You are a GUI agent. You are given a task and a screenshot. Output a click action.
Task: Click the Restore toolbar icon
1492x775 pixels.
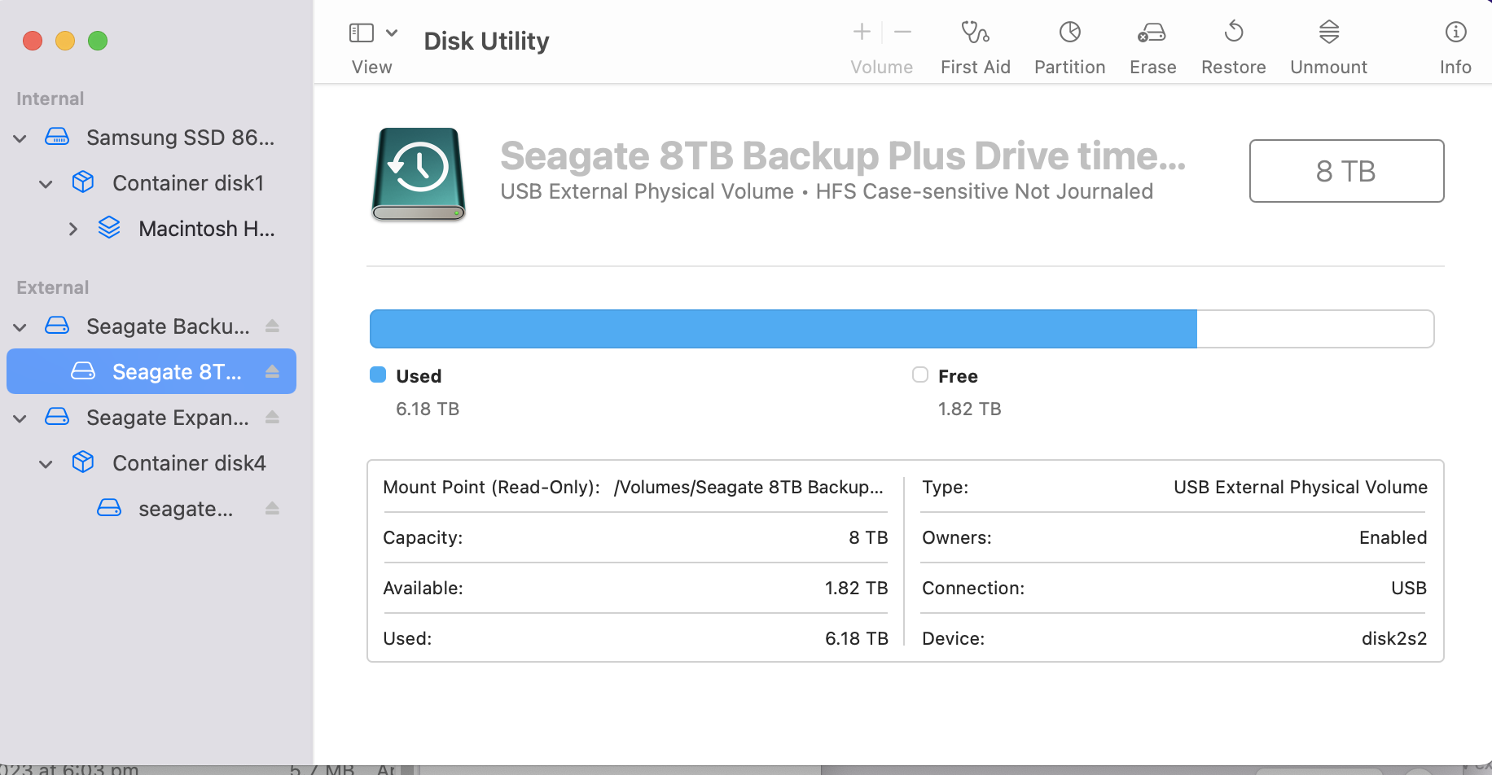pos(1233,33)
